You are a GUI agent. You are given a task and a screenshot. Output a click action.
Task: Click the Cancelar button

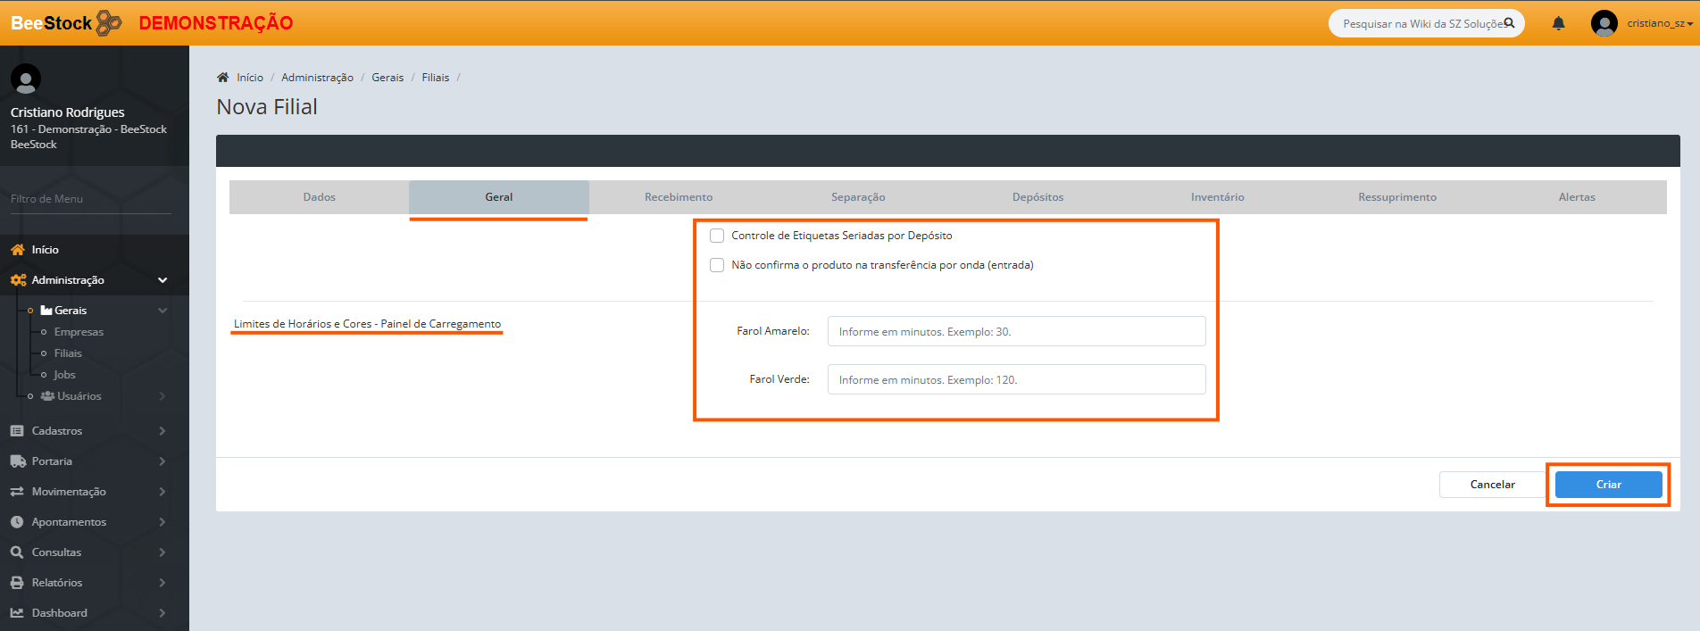click(x=1492, y=485)
